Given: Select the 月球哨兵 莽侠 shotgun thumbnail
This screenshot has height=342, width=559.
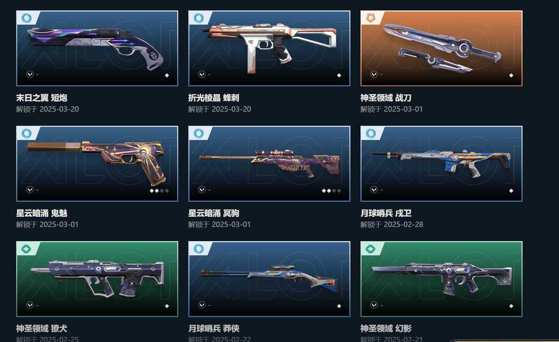Looking at the screenshot, I should click(x=269, y=279).
